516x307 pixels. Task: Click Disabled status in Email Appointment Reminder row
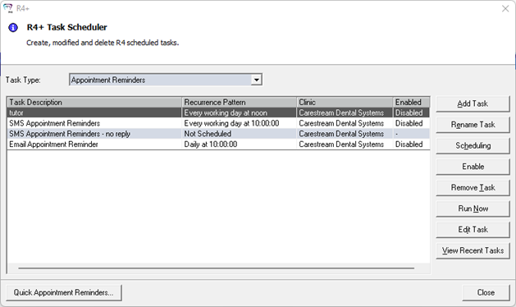tap(411, 144)
